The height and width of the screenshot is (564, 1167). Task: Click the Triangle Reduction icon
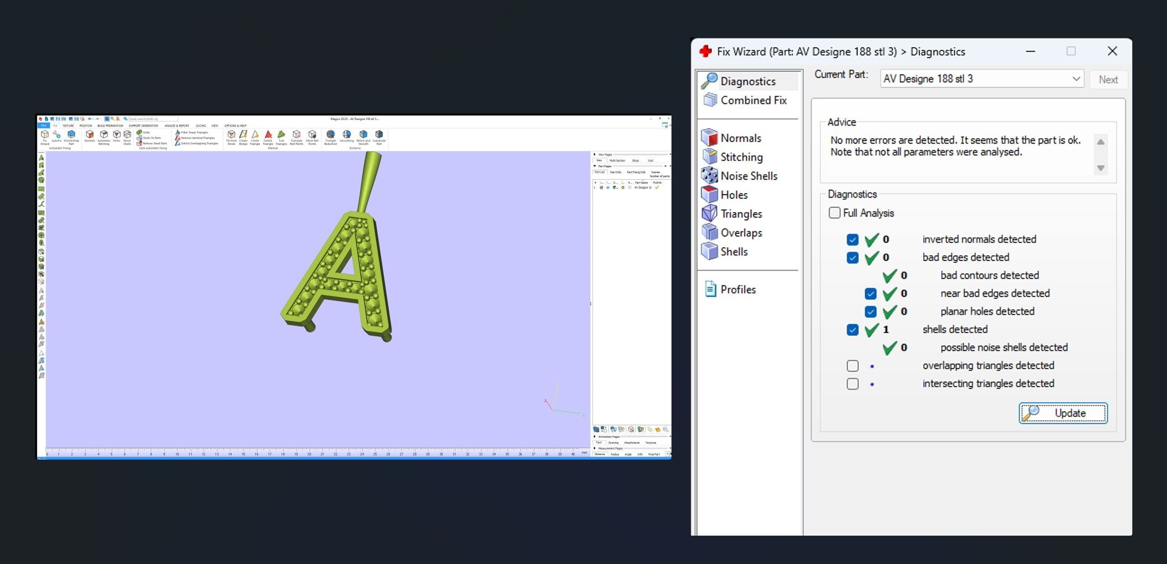(330, 135)
